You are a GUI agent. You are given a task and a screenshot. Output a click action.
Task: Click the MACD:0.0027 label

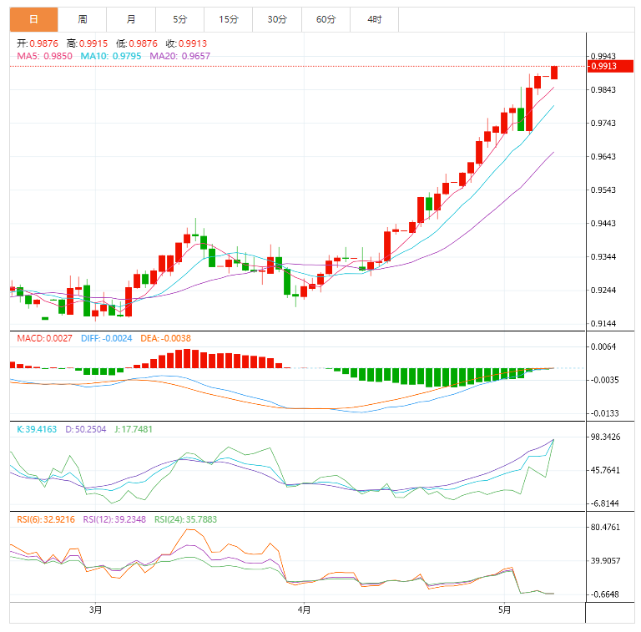coord(44,338)
